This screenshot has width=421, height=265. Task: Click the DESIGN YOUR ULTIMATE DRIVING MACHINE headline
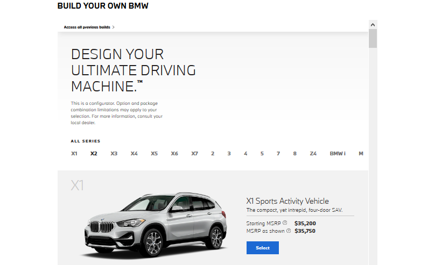[133, 70]
